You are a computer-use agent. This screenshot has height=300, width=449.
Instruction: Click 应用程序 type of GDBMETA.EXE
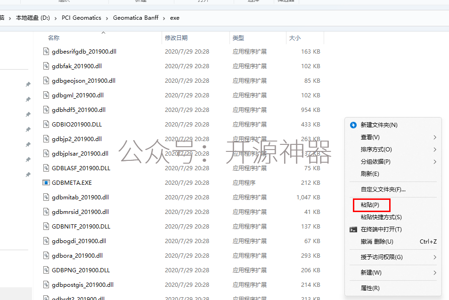click(x=244, y=182)
